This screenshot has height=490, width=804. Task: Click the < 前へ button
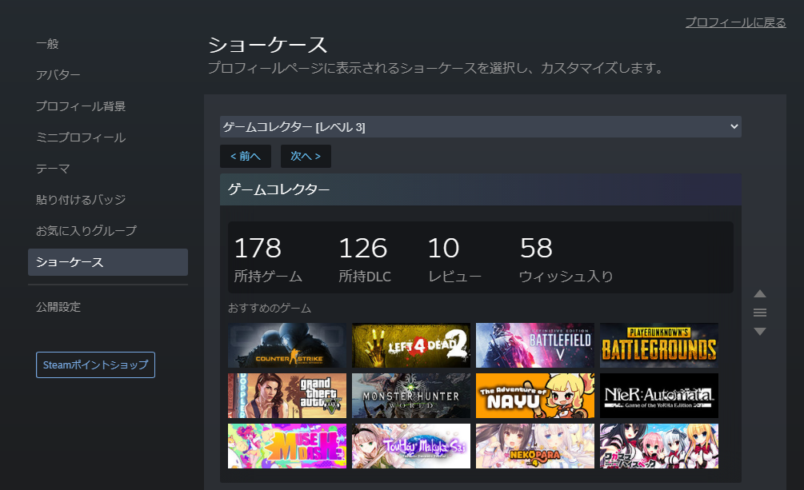point(246,157)
